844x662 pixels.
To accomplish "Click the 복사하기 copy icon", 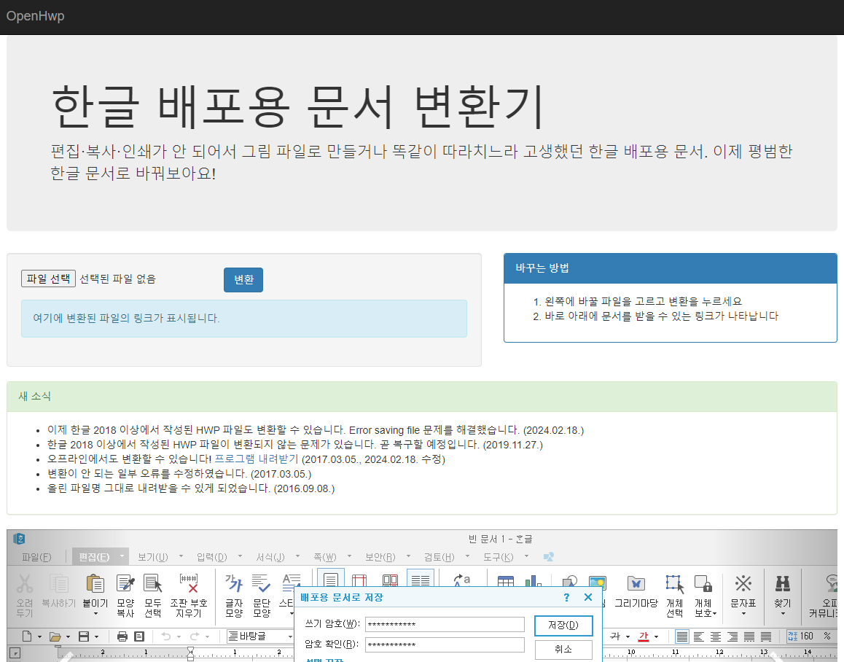I will click(x=58, y=583).
